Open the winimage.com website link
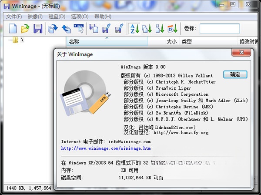This screenshot has height=195, width=261. point(106,148)
